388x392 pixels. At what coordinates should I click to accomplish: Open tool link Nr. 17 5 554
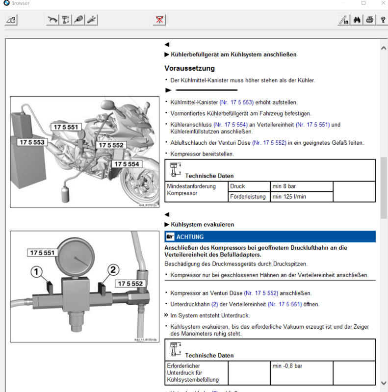pos(231,125)
